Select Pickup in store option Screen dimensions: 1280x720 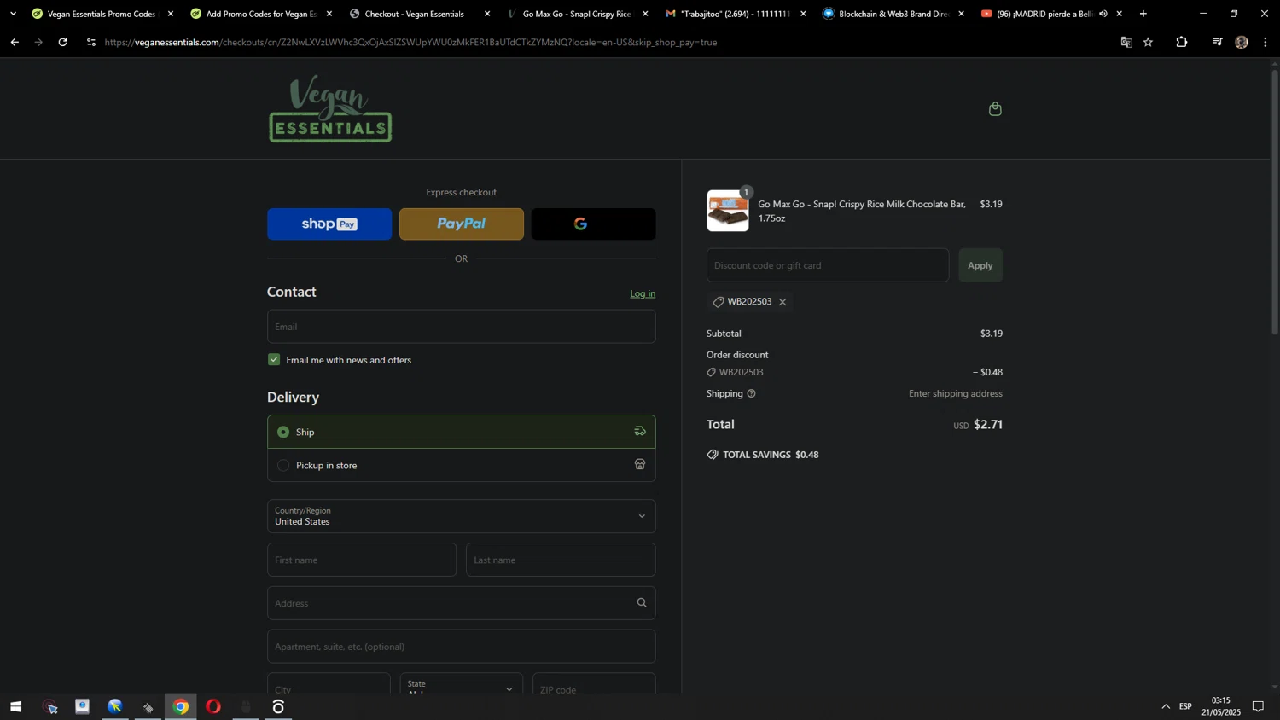coord(462,465)
